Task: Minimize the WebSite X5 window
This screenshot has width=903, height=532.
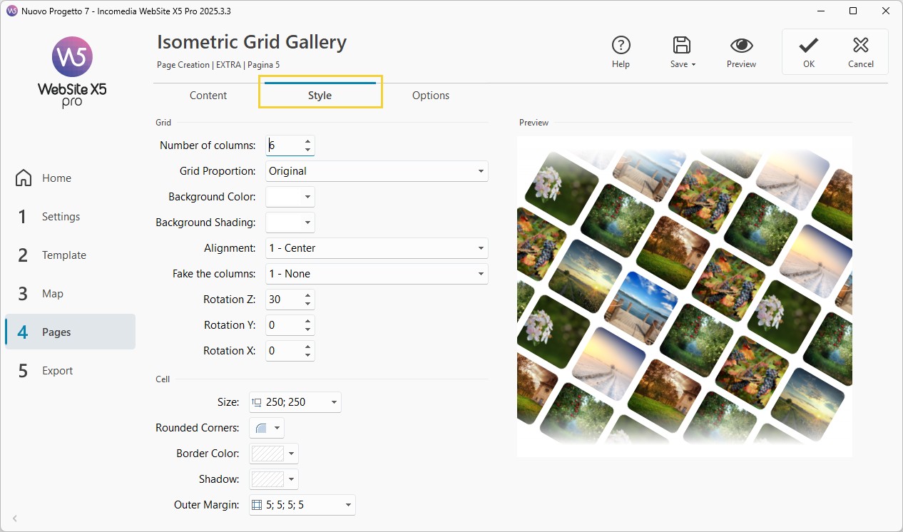Action: tap(820, 11)
